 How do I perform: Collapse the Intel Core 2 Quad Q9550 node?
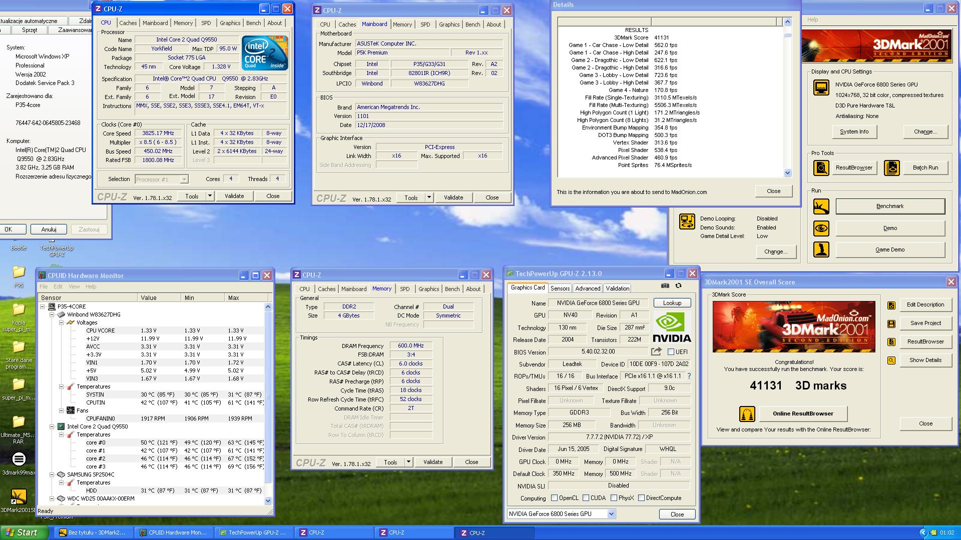pos(52,426)
